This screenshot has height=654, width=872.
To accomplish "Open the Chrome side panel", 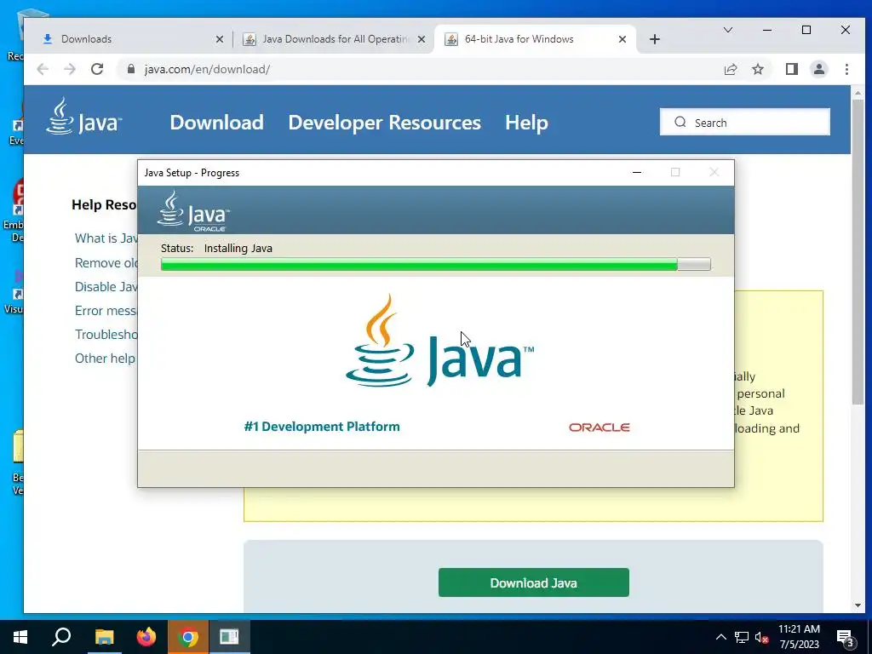I will [791, 69].
